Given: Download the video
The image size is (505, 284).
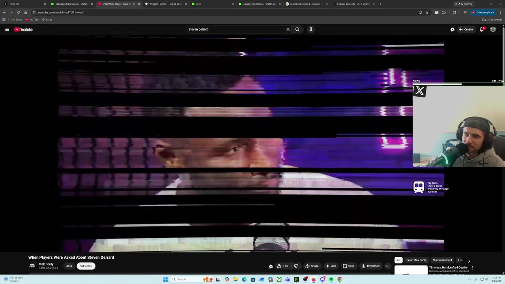Looking at the screenshot, I should click(370, 266).
